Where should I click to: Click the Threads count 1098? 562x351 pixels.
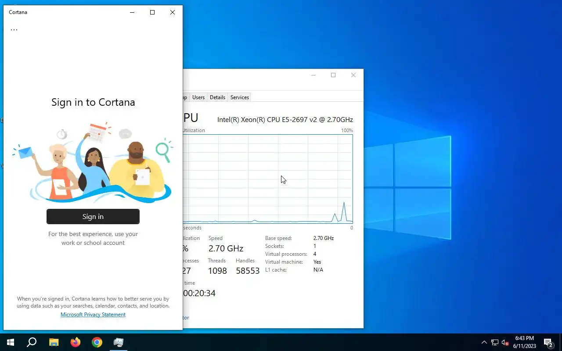pyautogui.click(x=217, y=271)
